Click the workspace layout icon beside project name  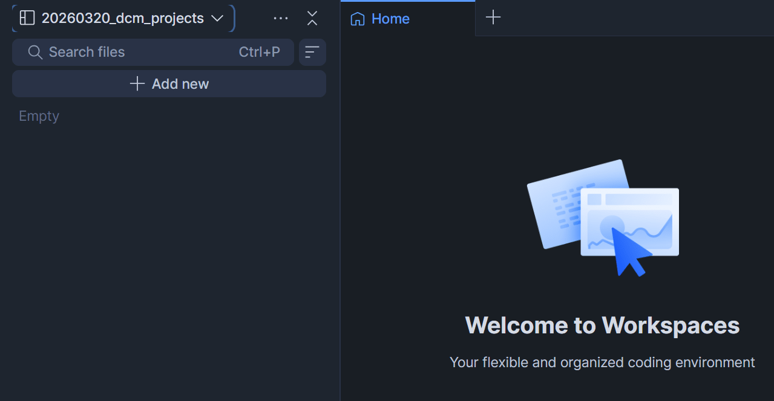(x=27, y=18)
